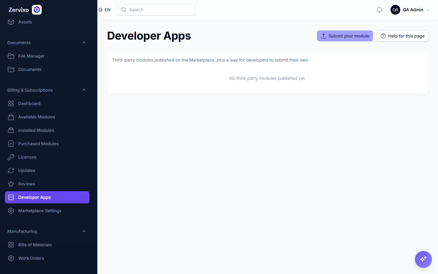Image resolution: width=438 pixels, height=274 pixels.
Task: Click the Updates refresh icon
Action: [x=11, y=170]
